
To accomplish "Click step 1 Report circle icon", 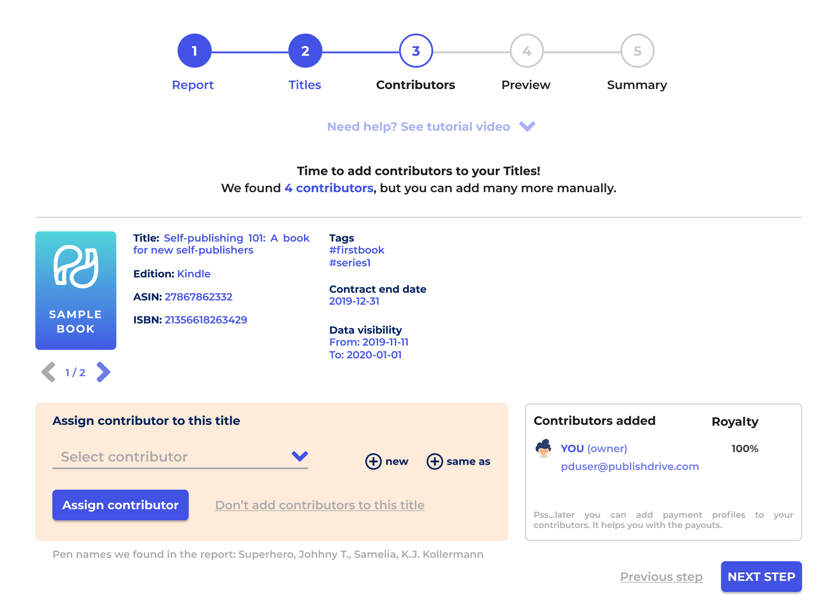I will coord(194,50).
